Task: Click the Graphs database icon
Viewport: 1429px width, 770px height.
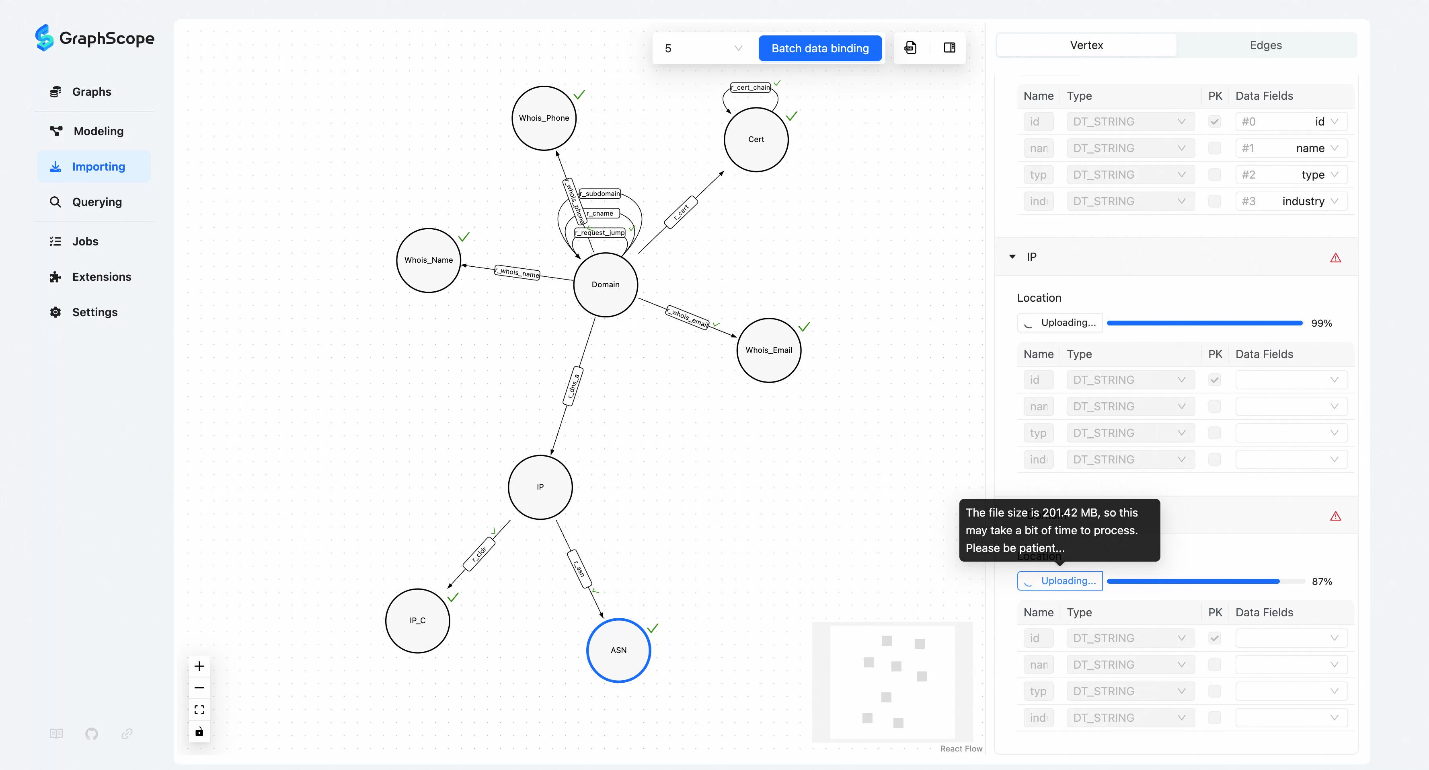Action: pos(55,92)
